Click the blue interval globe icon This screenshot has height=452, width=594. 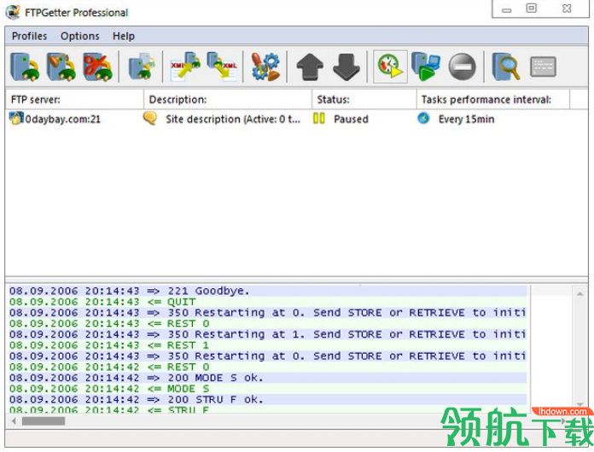coord(423,118)
